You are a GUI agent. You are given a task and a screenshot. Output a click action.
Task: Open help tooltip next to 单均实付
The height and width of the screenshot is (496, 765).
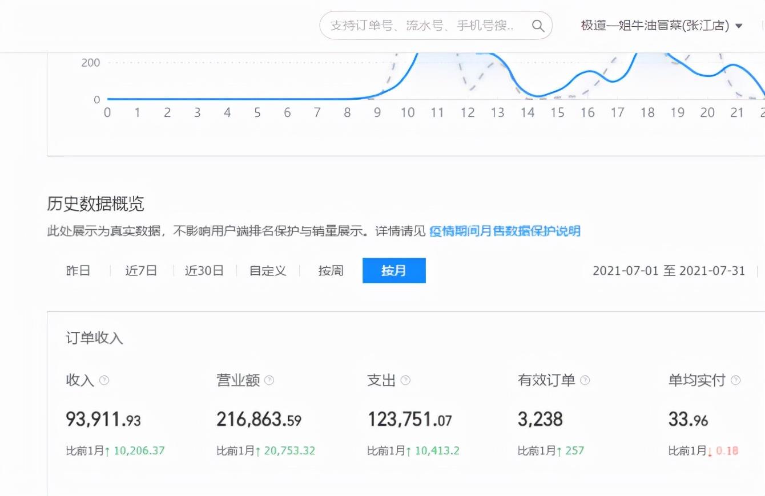(x=735, y=380)
